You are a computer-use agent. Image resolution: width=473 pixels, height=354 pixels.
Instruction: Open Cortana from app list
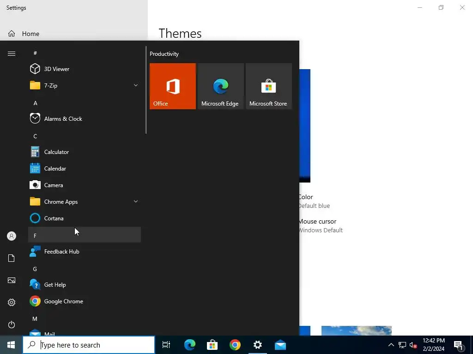pyautogui.click(x=85, y=218)
